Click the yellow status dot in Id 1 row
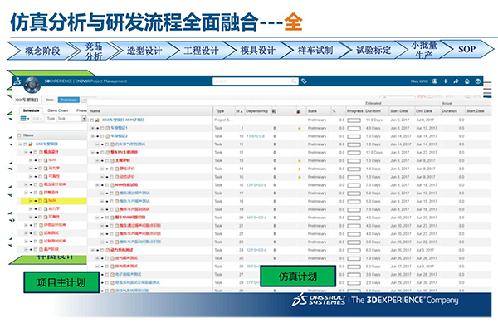 299,129
